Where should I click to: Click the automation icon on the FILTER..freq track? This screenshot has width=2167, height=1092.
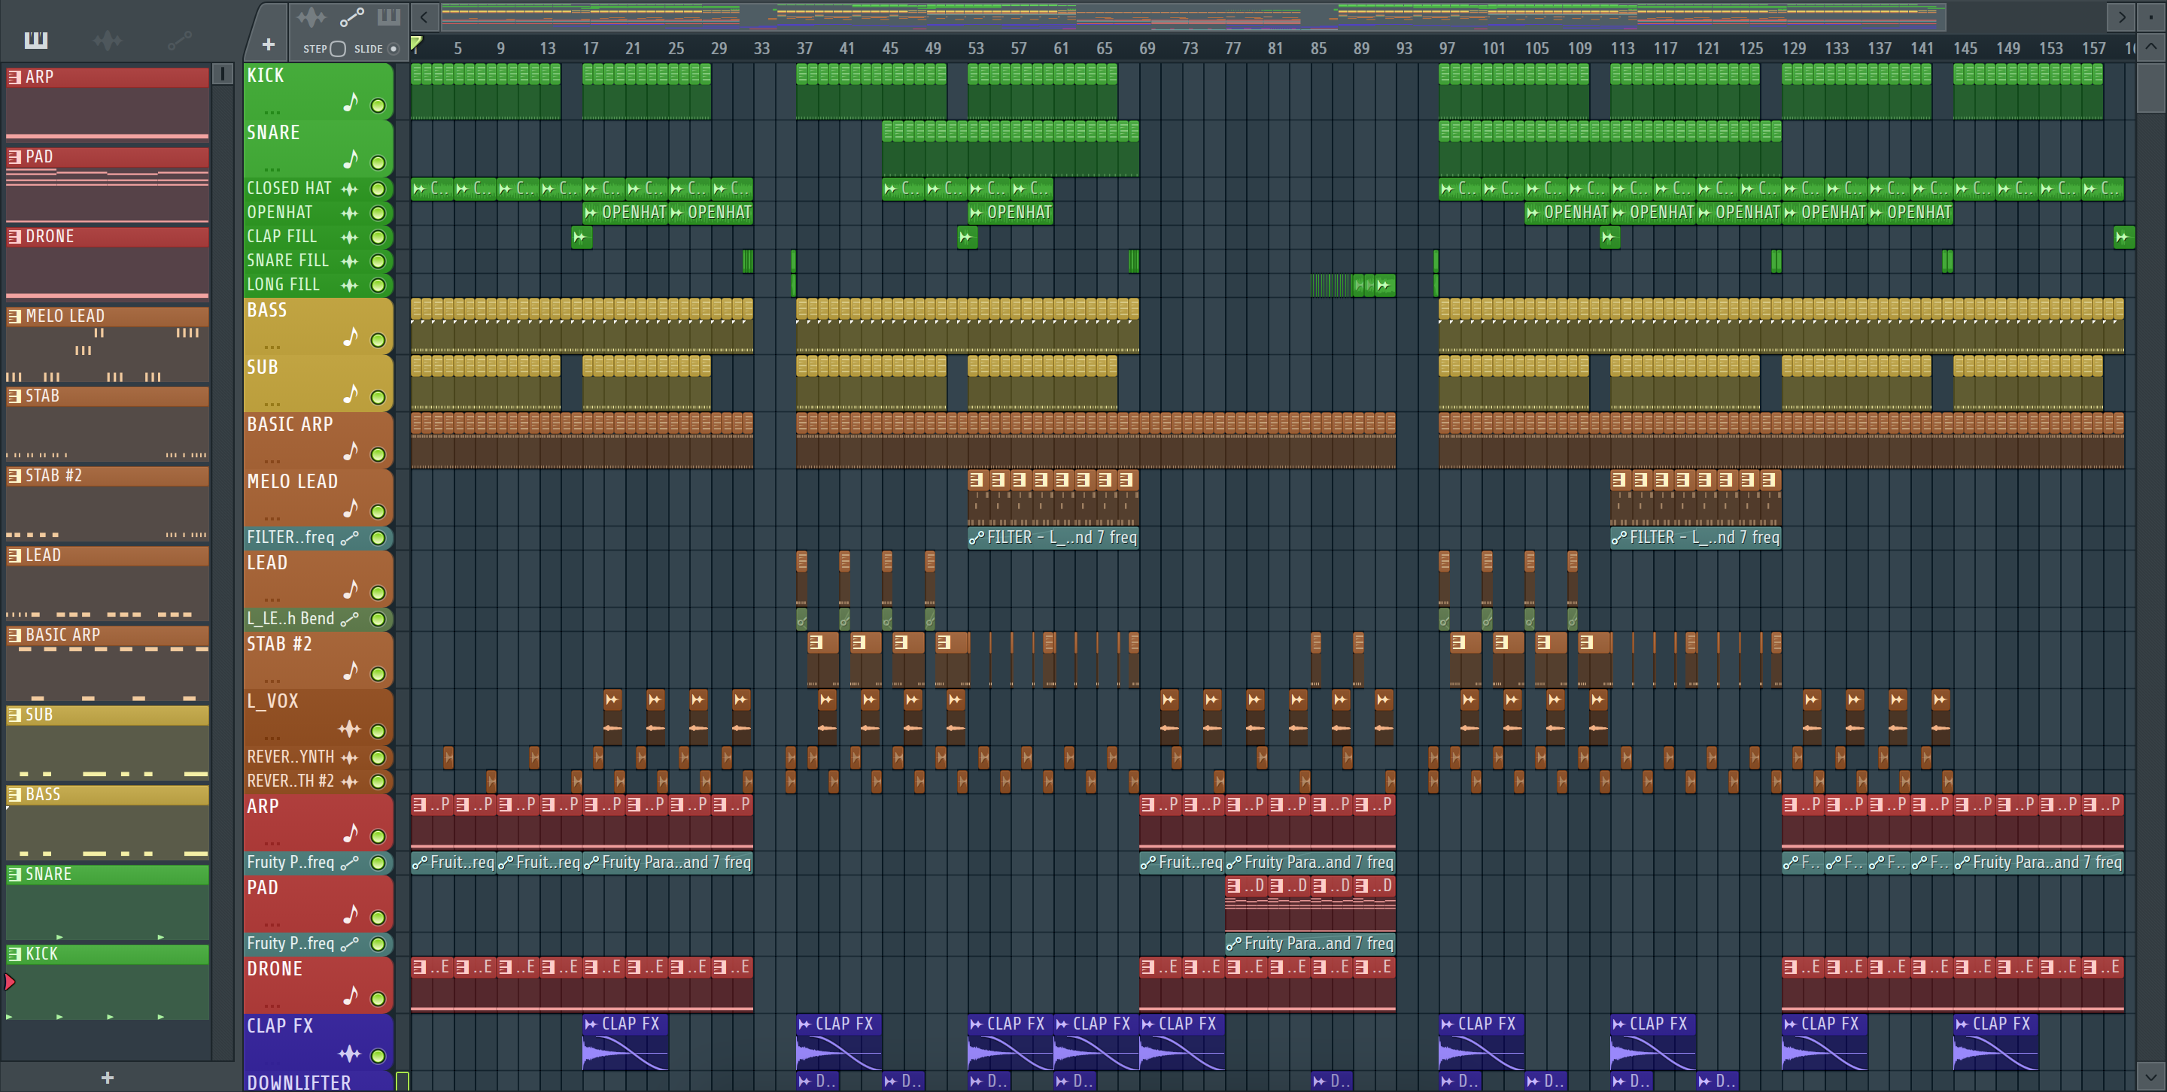[349, 538]
